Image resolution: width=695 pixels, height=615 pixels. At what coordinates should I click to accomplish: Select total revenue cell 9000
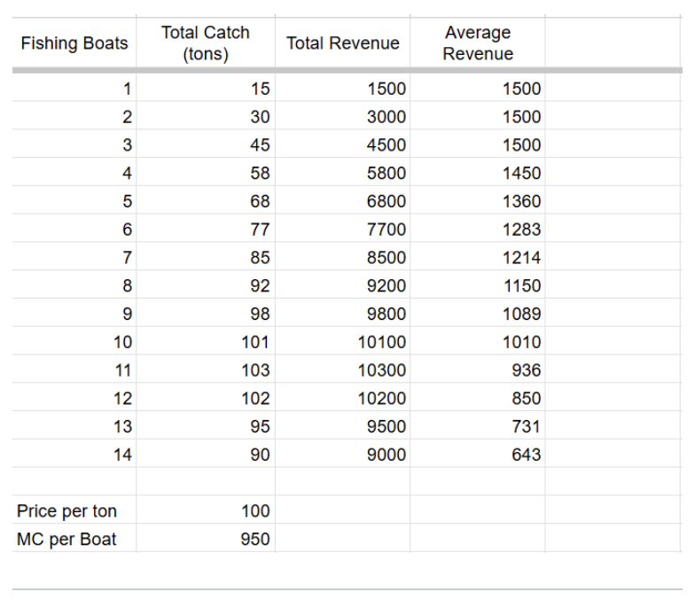coord(342,454)
